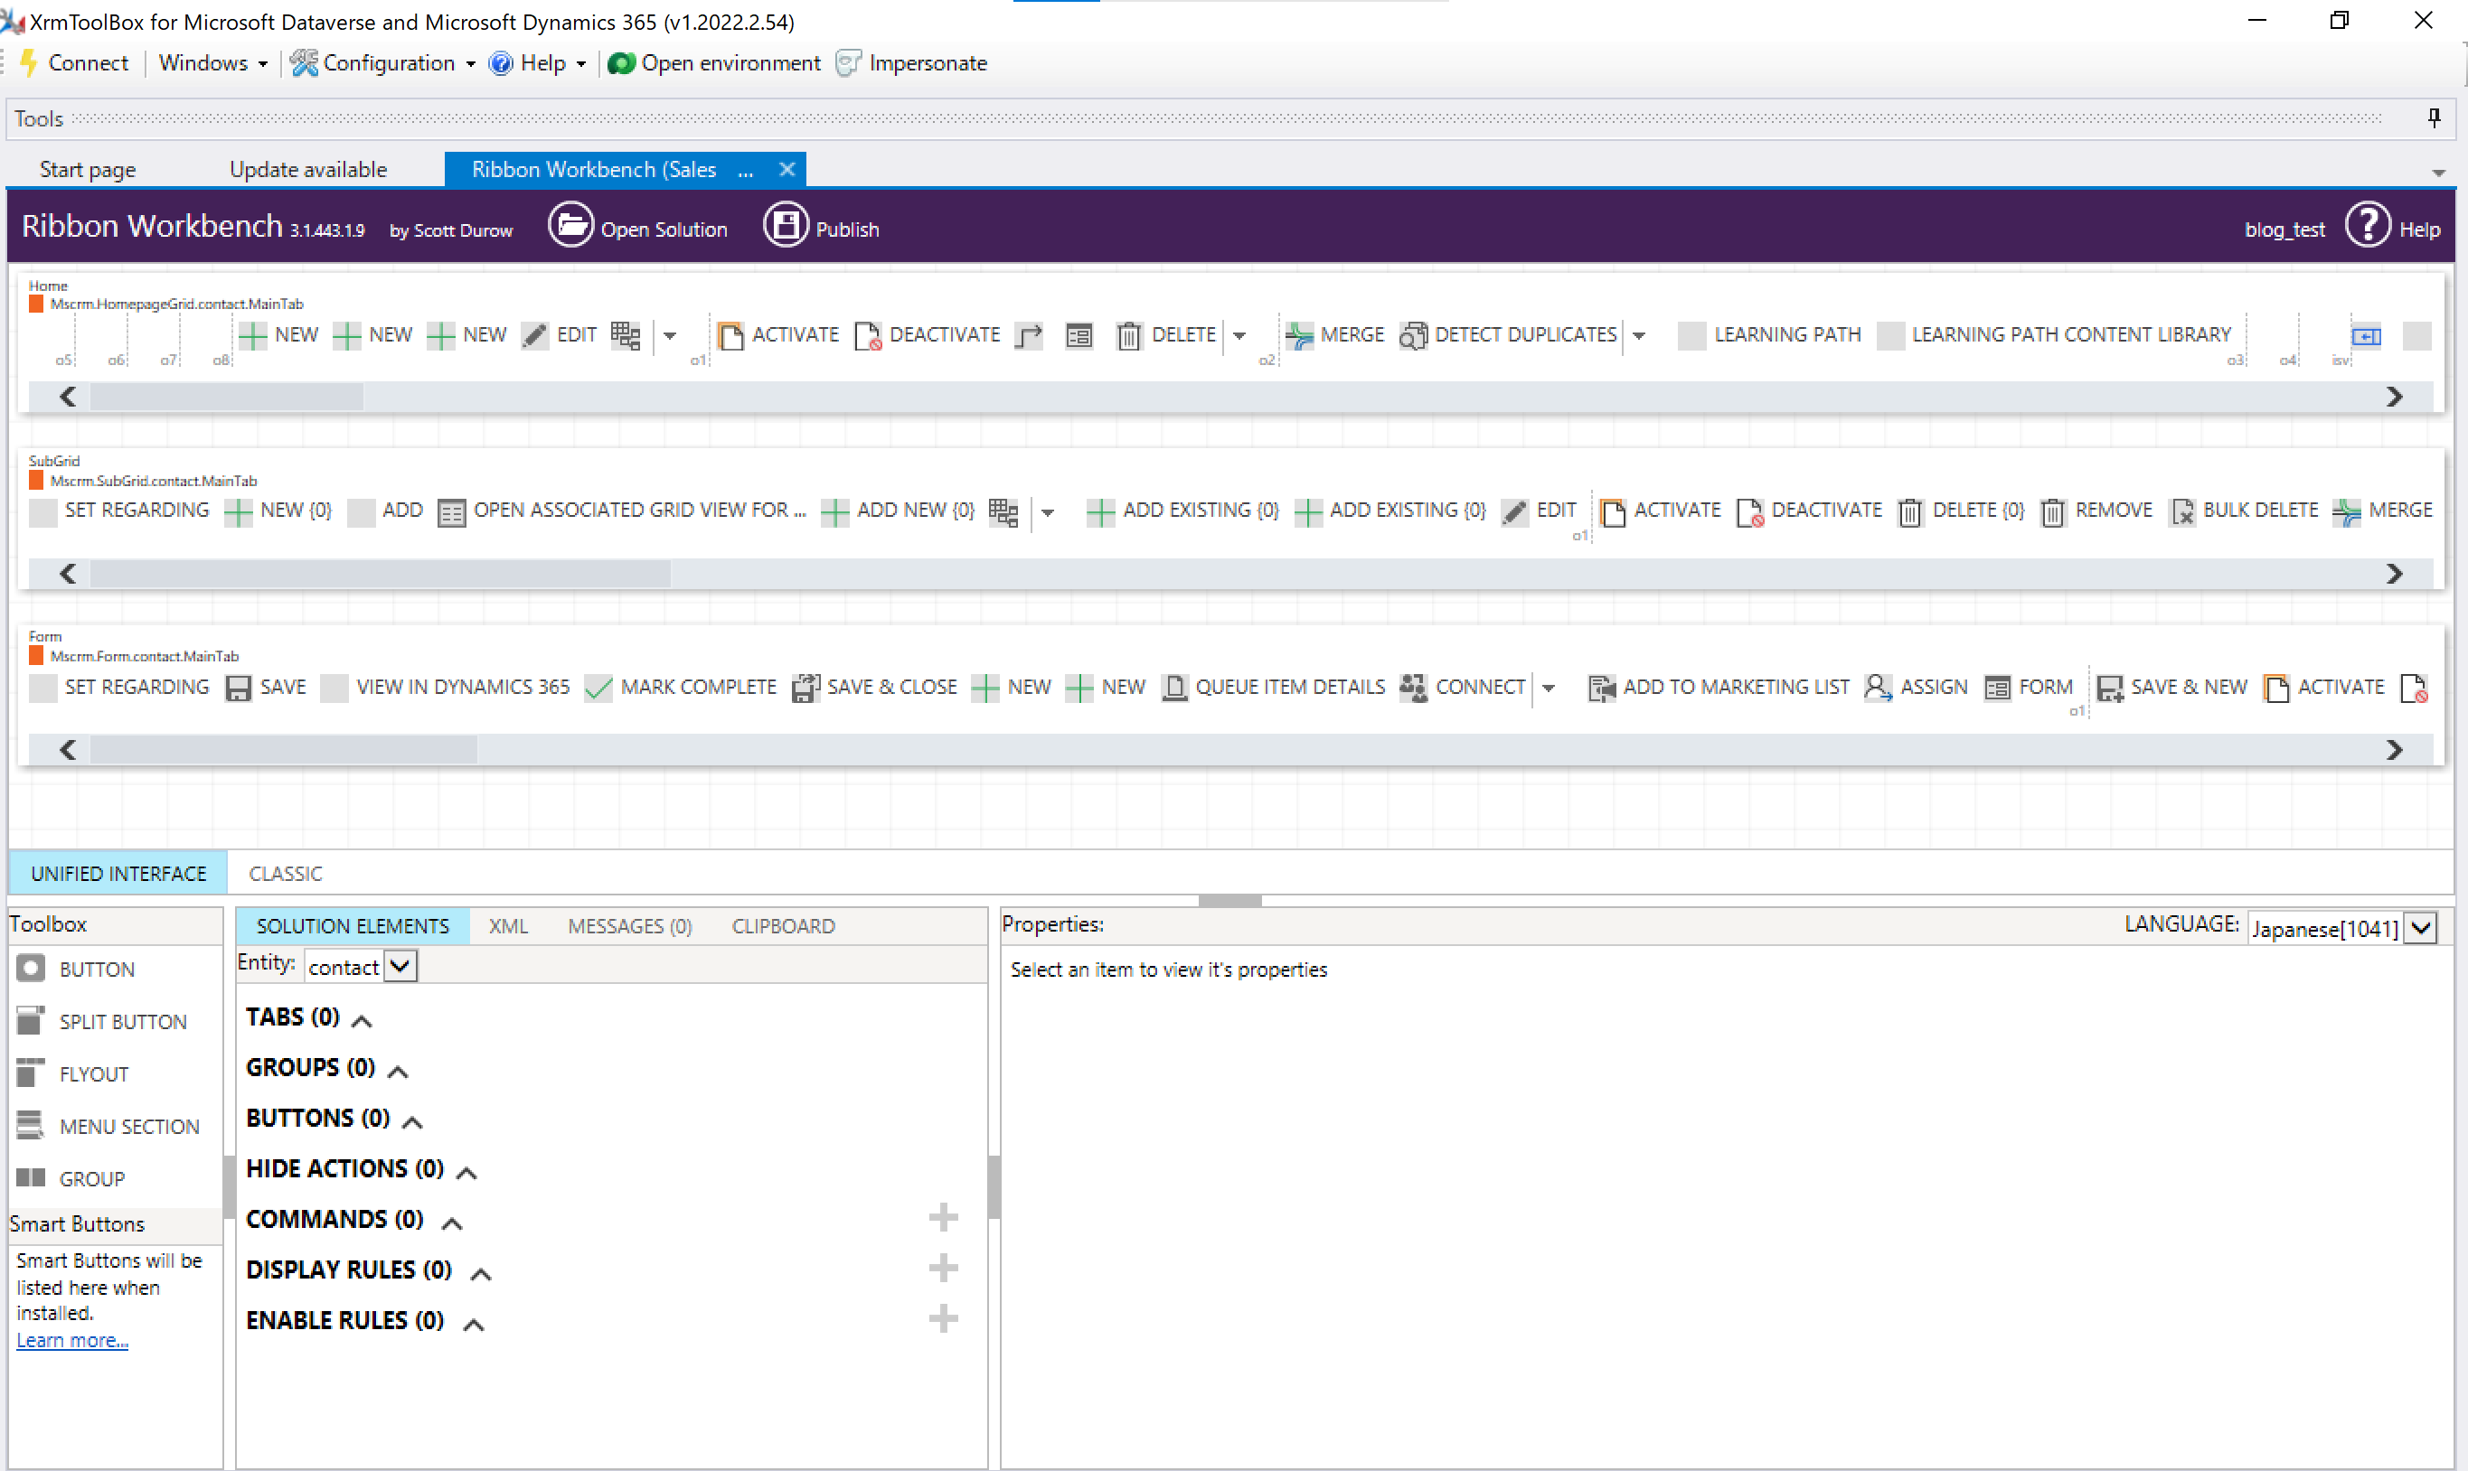Select Open Associated Grid View button
The image size is (2468, 1471).
pyautogui.click(x=623, y=511)
